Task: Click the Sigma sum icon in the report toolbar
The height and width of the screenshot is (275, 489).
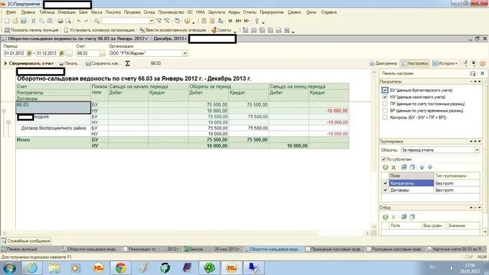Action: pyautogui.click(x=127, y=63)
